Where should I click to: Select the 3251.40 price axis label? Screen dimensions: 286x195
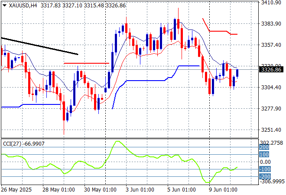[271, 130]
